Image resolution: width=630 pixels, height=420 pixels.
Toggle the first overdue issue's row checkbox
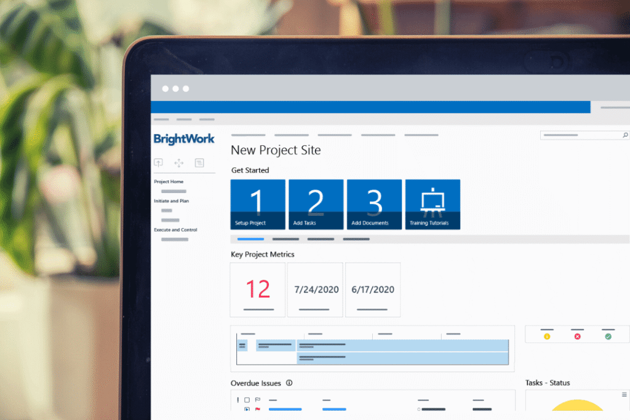click(247, 409)
